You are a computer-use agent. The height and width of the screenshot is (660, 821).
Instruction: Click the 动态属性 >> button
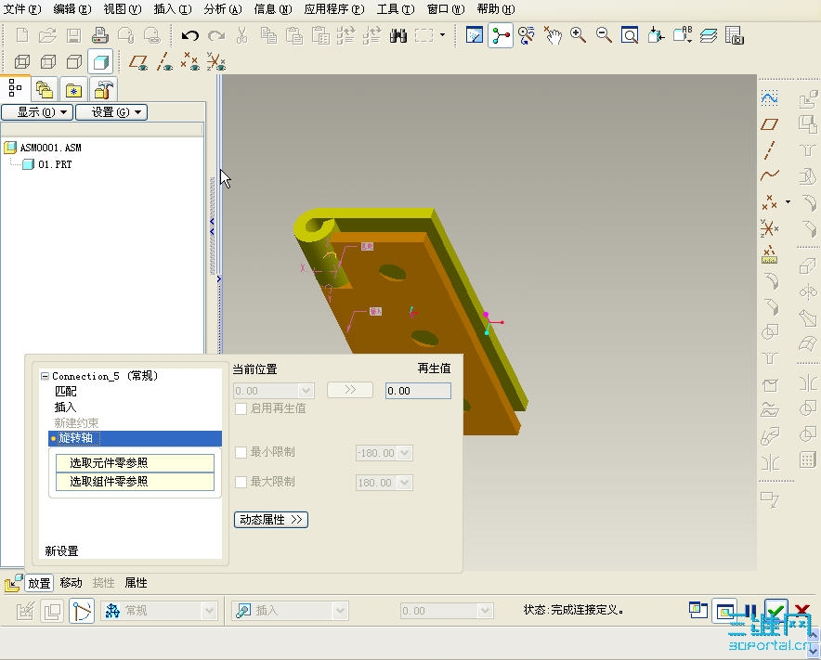coord(270,520)
